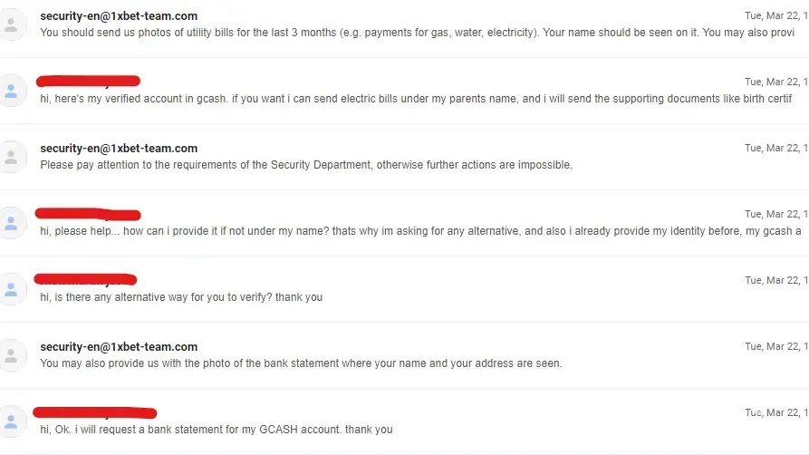Click the security-en sender address above the Security Department text
The height and width of the screenshot is (455, 809).
(x=119, y=149)
